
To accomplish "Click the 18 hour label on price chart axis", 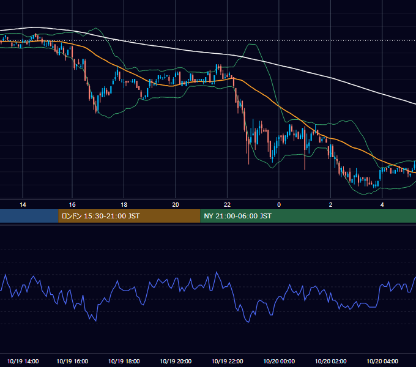I will [124, 205].
